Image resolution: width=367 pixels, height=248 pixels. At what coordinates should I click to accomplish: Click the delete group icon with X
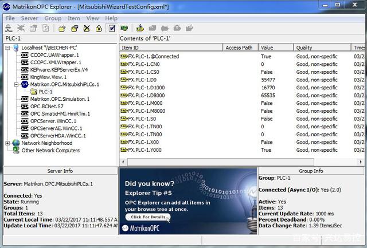[87, 27]
